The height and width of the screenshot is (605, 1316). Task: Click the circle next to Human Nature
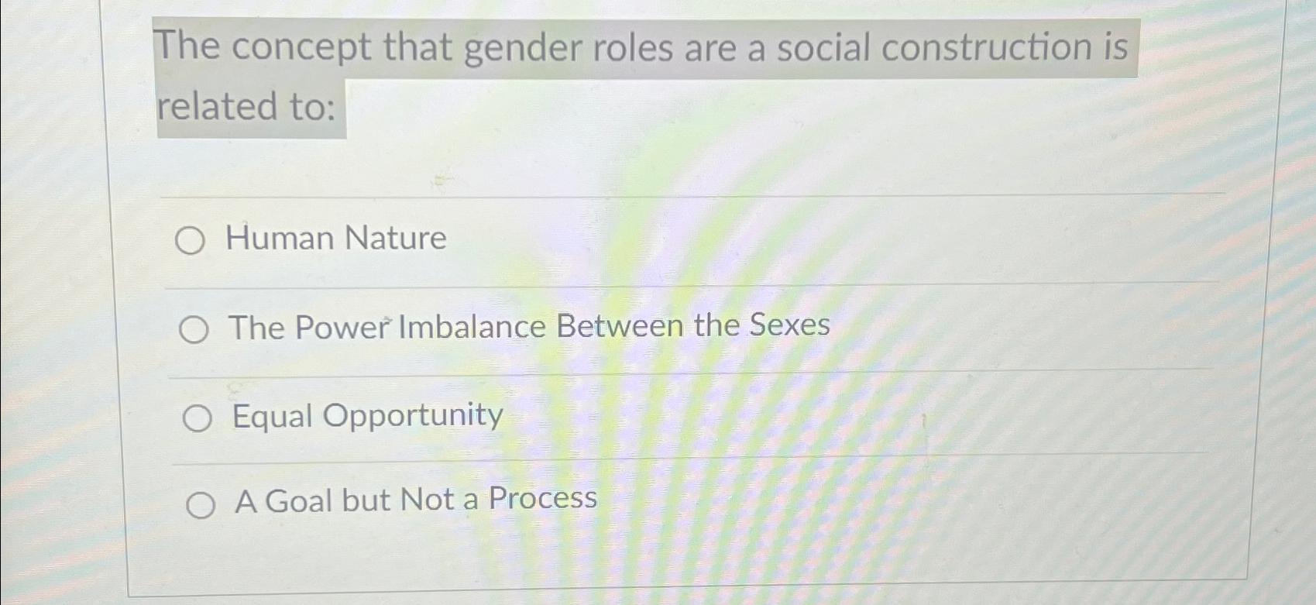click(x=192, y=241)
